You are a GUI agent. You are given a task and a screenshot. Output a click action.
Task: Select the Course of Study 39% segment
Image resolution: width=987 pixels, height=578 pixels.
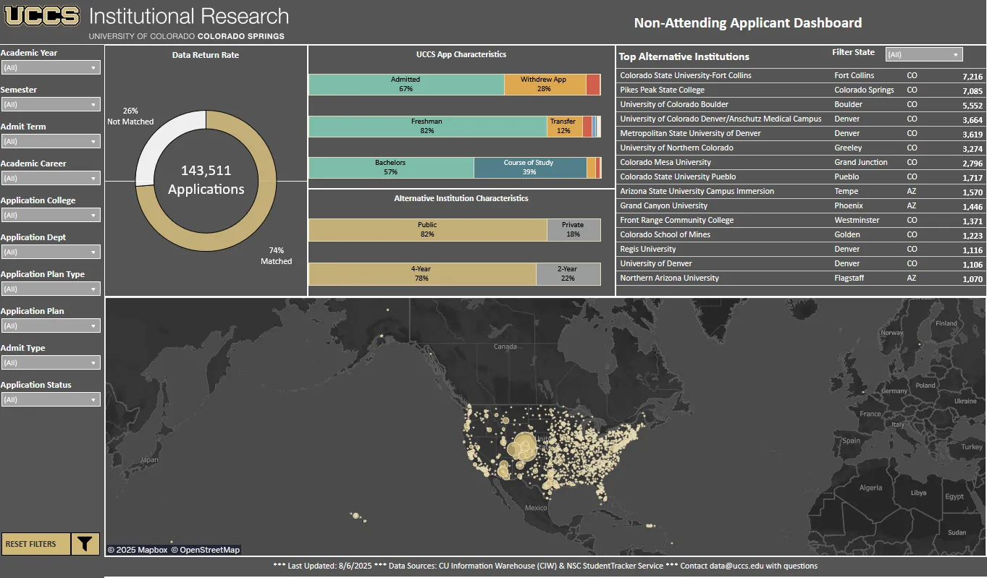(530, 168)
